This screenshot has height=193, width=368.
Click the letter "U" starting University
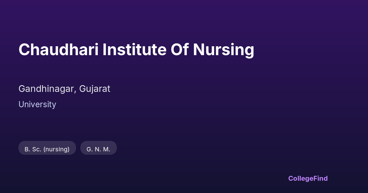pyautogui.click(x=21, y=104)
